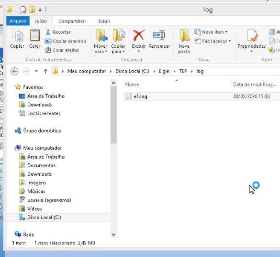Switch to the Exibir tab
The image size is (280, 257).
coord(104,21)
